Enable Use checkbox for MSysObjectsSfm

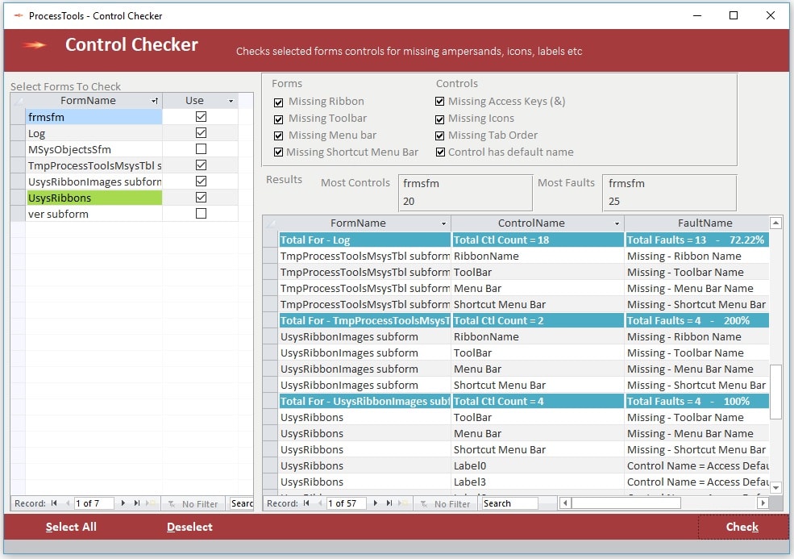[x=201, y=149]
